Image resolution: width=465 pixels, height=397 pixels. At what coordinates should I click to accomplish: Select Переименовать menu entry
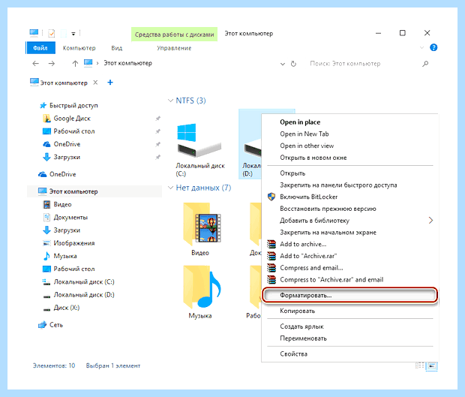(x=303, y=338)
